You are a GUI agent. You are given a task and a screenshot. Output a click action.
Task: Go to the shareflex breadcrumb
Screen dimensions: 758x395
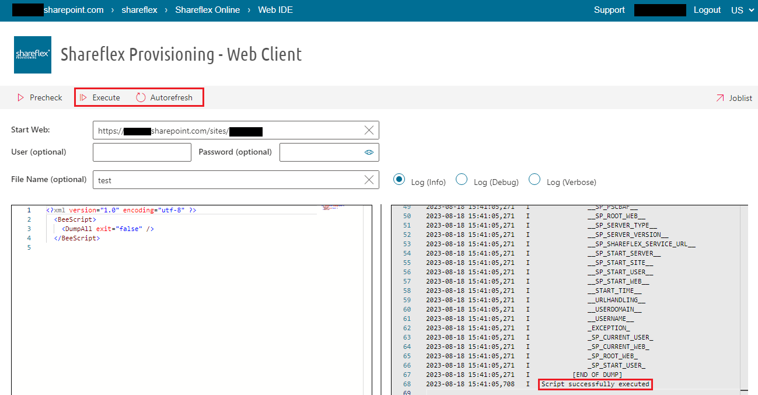click(x=139, y=10)
